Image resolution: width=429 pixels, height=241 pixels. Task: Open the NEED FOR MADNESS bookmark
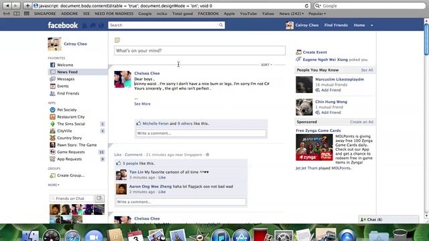coord(114,13)
